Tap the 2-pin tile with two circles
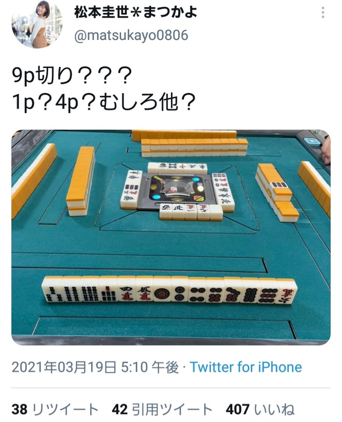Image resolution: width=342 pixels, height=422 pixels. (x=180, y=290)
